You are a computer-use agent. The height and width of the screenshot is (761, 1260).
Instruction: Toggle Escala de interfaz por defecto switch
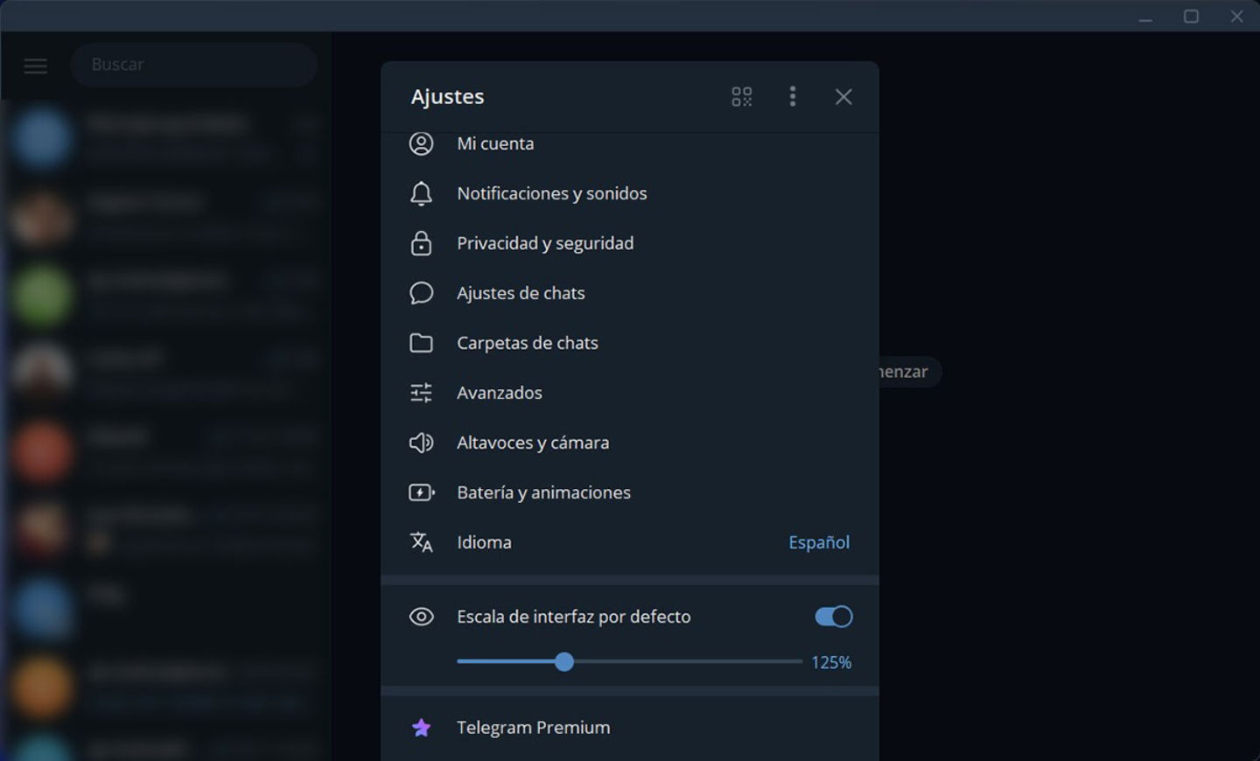[x=834, y=617]
